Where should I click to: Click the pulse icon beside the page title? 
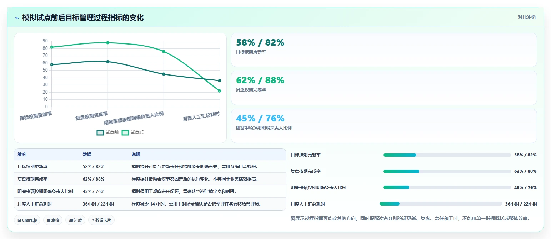click(x=17, y=18)
